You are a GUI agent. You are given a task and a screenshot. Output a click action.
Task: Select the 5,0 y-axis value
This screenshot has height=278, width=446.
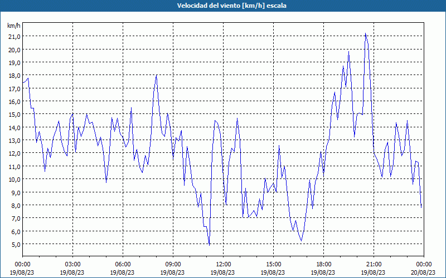click(x=16, y=244)
